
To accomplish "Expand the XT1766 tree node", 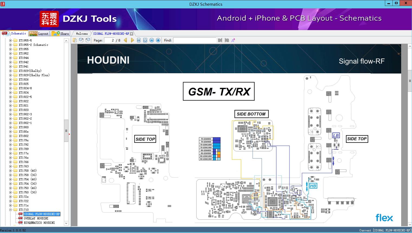I will click(x=11, y=162).
